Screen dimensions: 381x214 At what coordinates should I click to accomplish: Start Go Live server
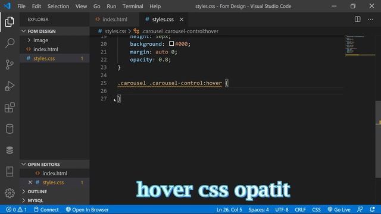coord(339,210)
